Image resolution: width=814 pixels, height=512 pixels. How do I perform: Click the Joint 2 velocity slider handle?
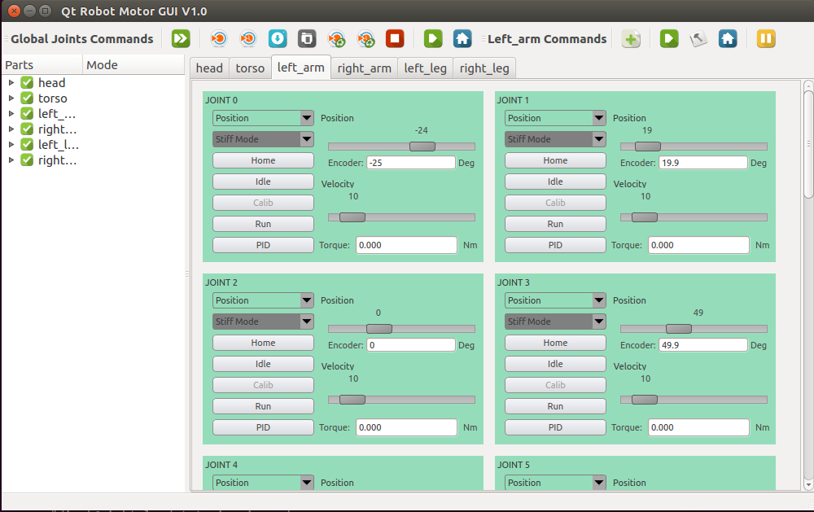tap(352, 400)
